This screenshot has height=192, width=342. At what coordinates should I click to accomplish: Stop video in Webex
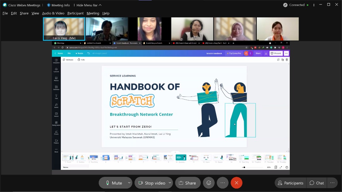point(152,183)
